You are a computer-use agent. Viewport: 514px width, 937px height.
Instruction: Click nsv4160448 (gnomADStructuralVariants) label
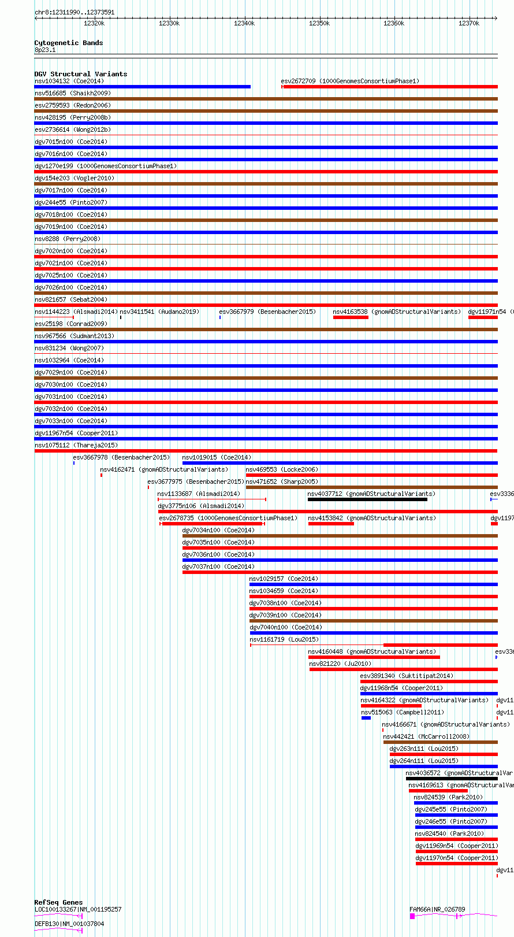pos(372,651)
